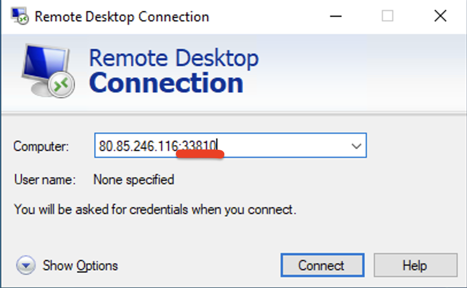Click the "User name:" label
This screenshot has width=467, height=288.
click(x=45, y=180)
